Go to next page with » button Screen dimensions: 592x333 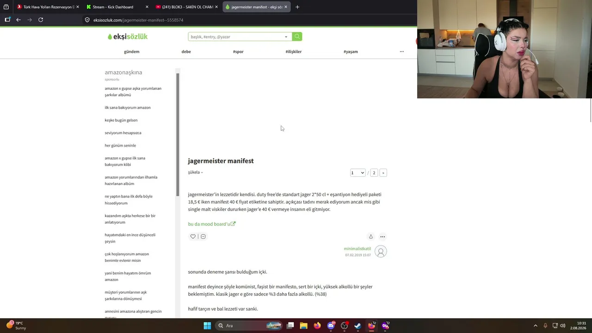[x=383, y=173]
